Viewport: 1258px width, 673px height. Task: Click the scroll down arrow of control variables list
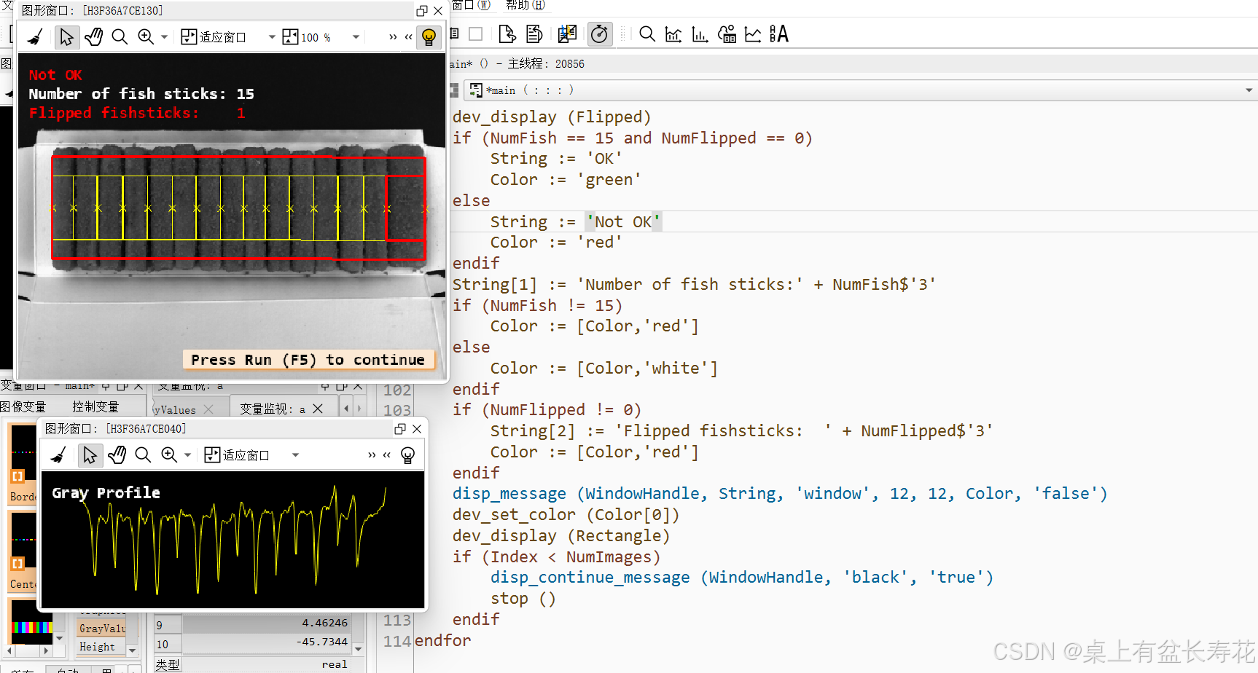(x=133, y=650)
